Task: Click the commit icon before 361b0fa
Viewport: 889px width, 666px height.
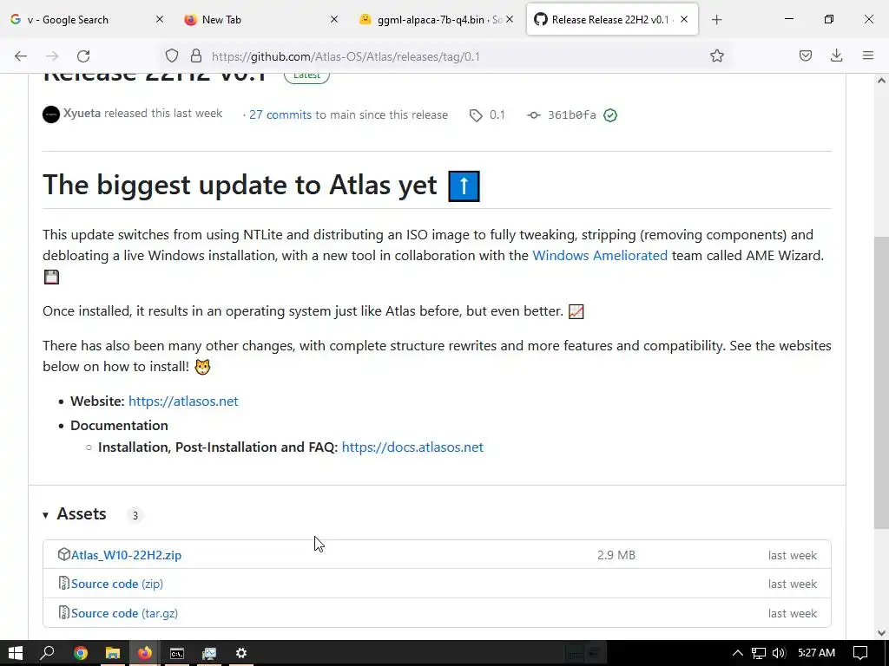Action: pos(534,115)
